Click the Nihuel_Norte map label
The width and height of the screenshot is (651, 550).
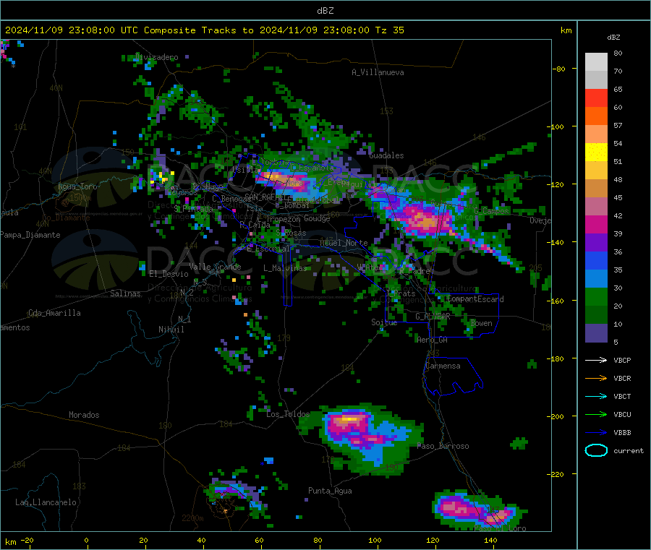click(x=344, y=243)
